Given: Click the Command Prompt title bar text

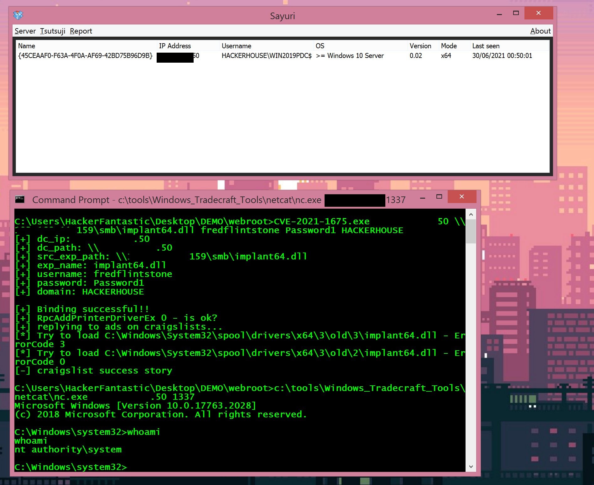Looking at the screenshot, I should (219, 200).
